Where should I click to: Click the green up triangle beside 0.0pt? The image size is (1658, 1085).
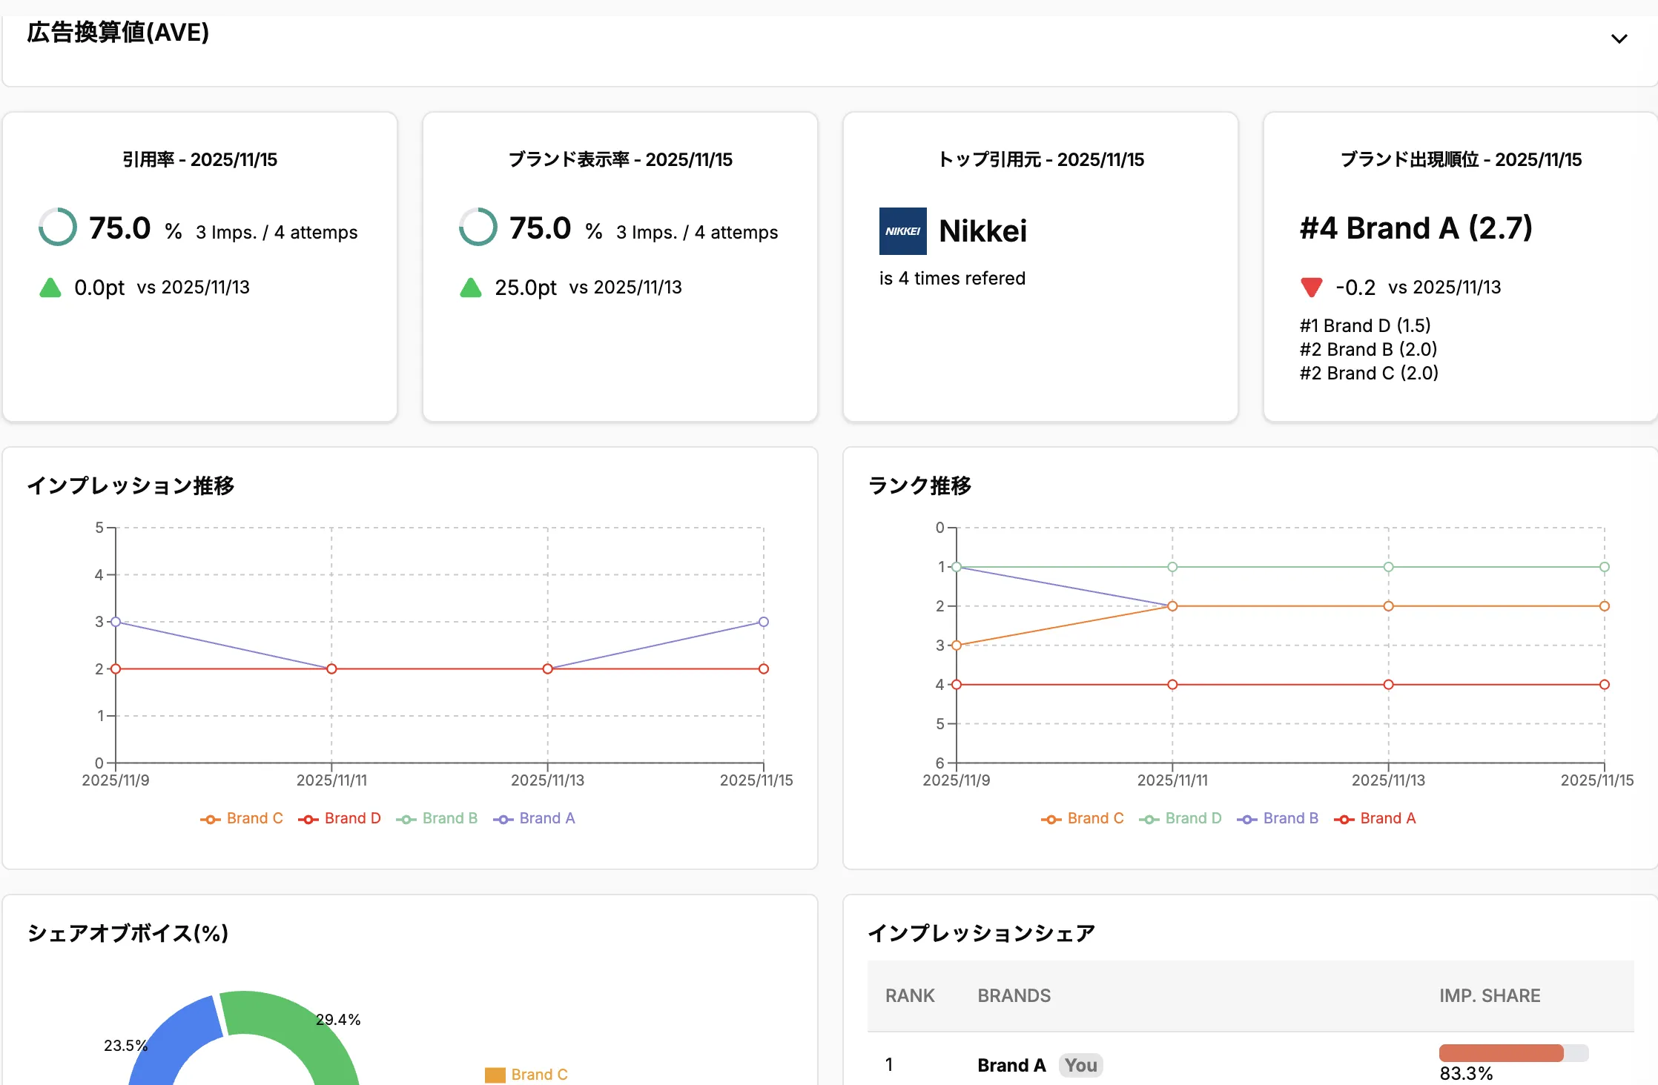pos(50,288)
